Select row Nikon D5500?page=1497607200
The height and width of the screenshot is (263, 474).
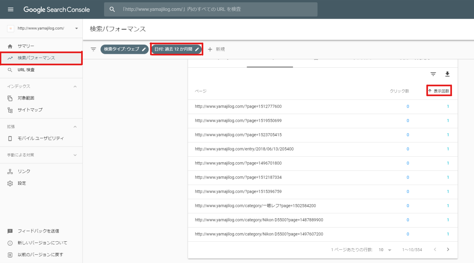tap(322, 234)
